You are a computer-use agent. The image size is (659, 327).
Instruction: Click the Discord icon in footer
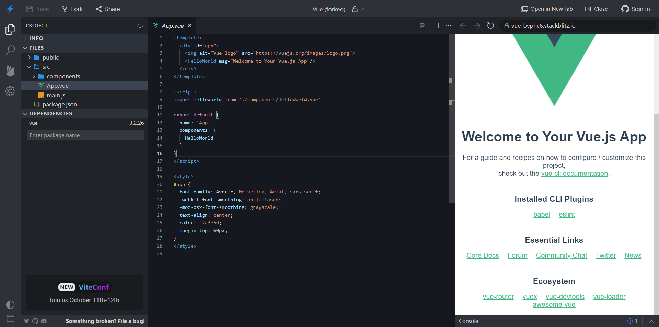(44, 321)
